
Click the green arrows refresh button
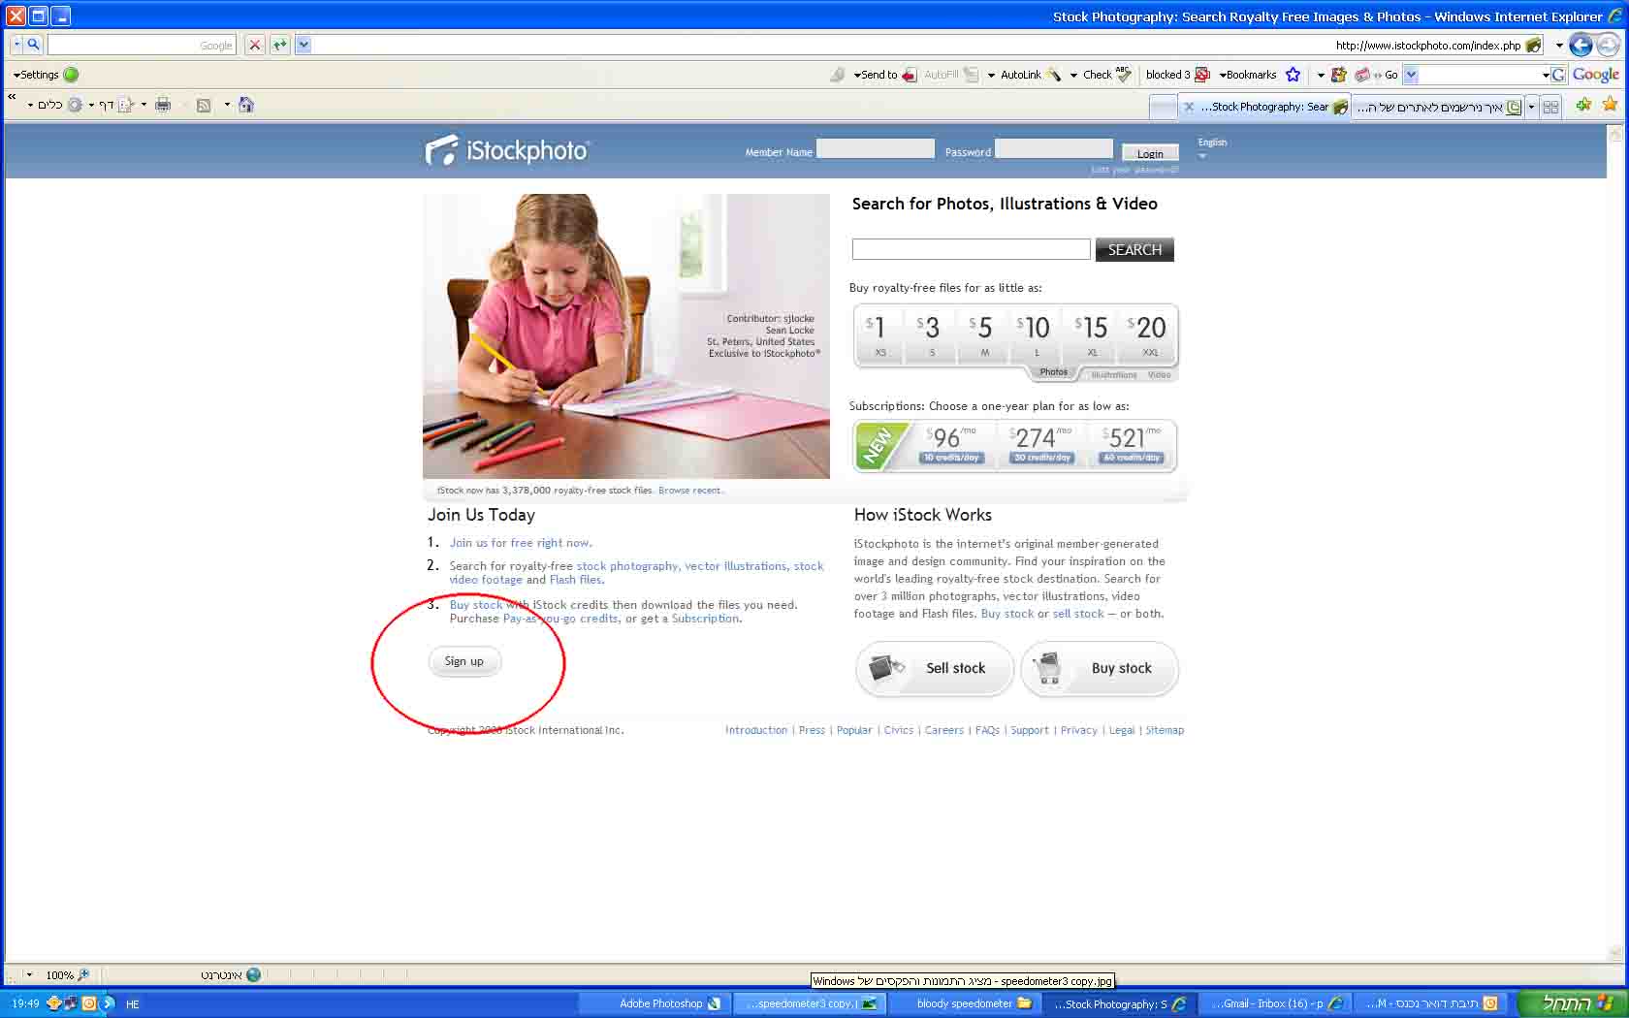[280, 45]
